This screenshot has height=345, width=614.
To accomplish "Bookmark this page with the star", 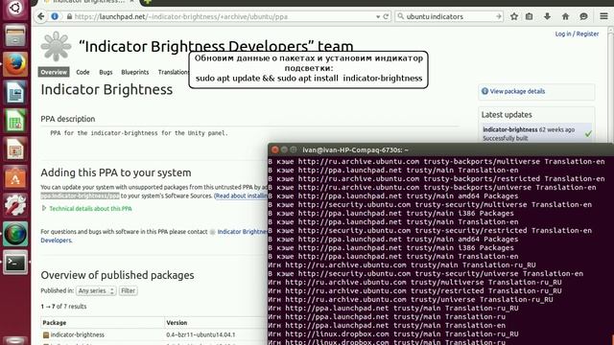I will pyautogui.click(x=514, y=16).
